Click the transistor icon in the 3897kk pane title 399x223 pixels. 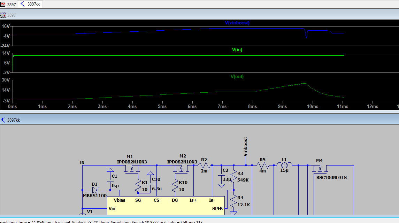[3, 120]
